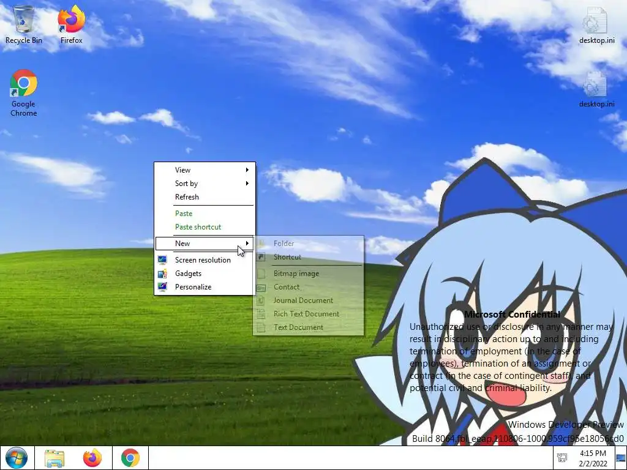Select the lower desktop.ini file icon
The height and width of the screenshot is (470, 627).
click(x=596, y=89)
